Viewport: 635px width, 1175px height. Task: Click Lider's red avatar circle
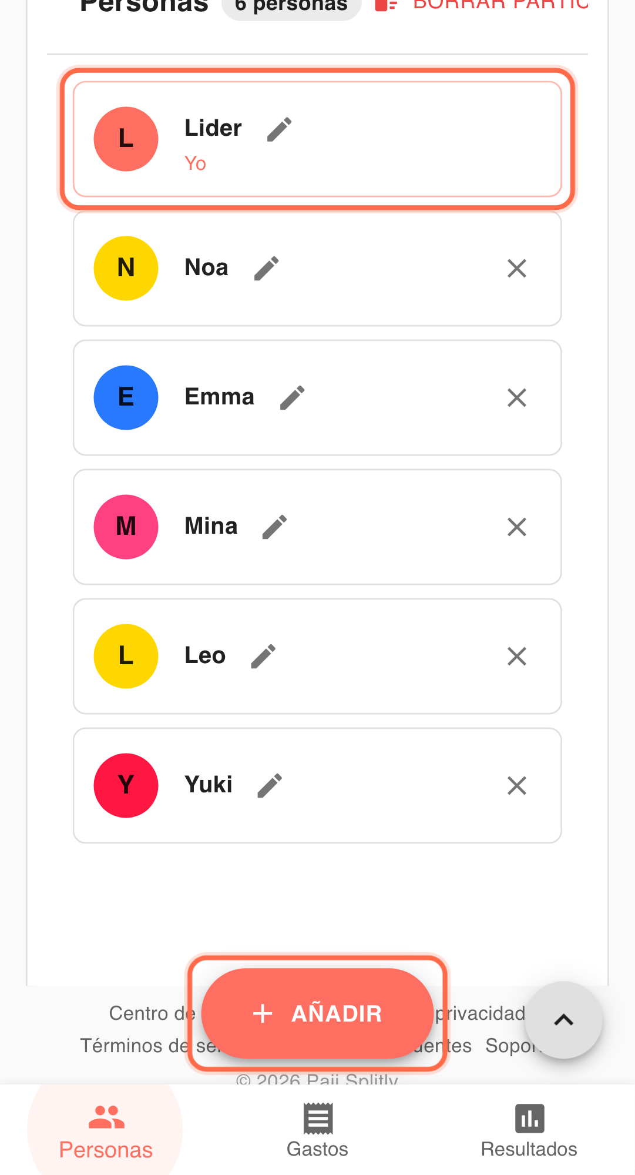click(x=126, y=139)
